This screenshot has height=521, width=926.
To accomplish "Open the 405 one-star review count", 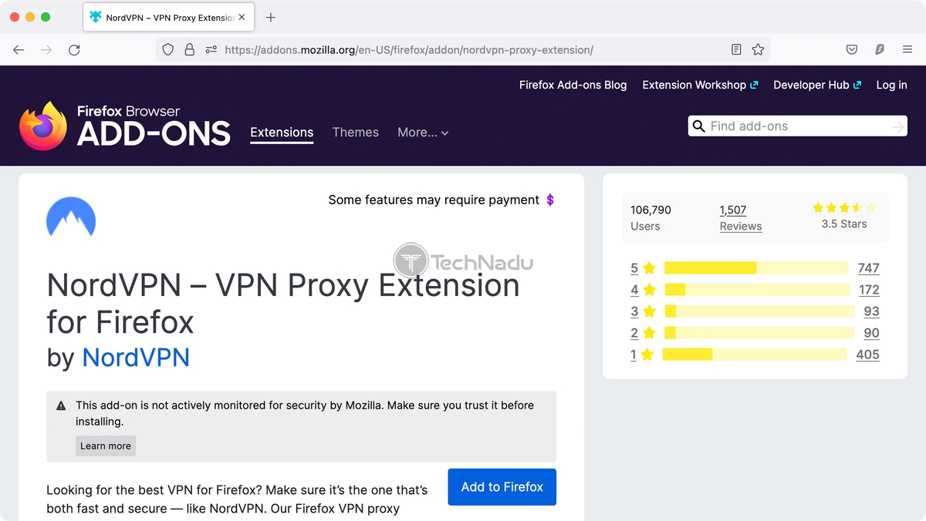I will point(868,355).
